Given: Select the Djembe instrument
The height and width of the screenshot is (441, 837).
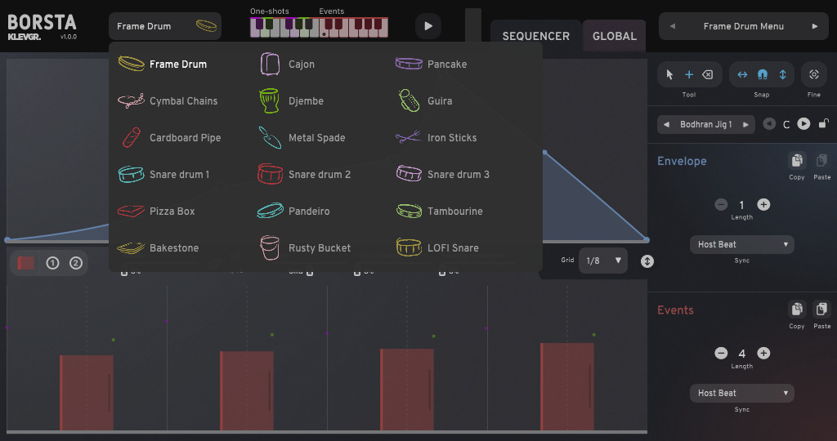Looking at the screenshot, I should [291, 100].
